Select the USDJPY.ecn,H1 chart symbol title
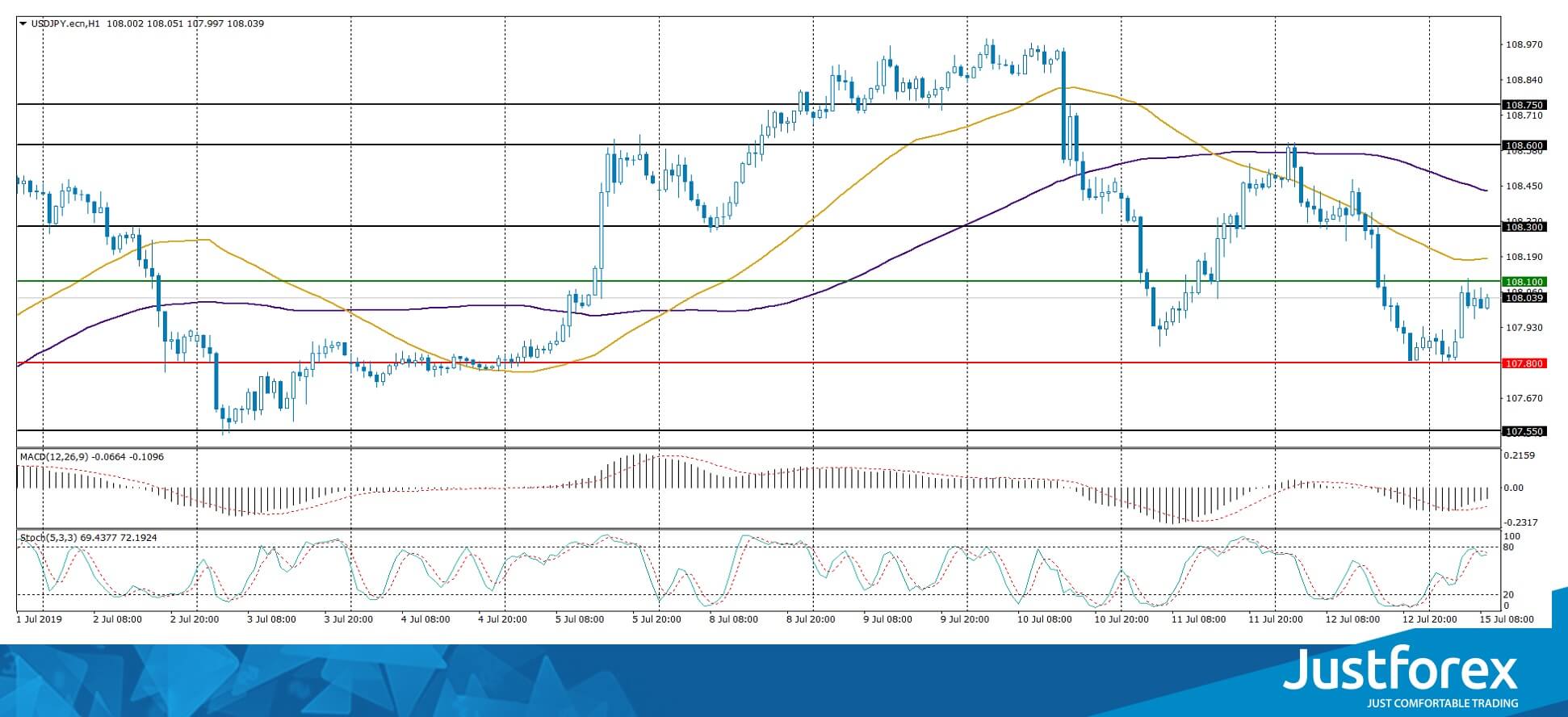The width and height of the screenshot is (1568, 717). [65, 23]
